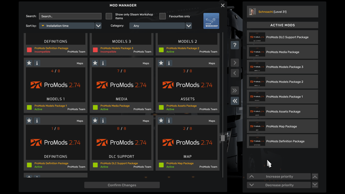Open the Steam Workshop button
345x194 pixels.
tap(211, 21)
